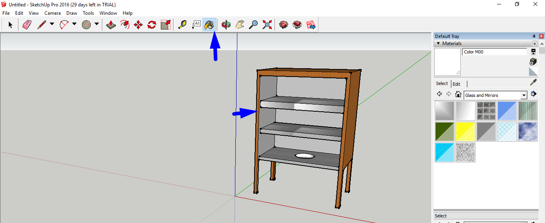Activate the Offset tool
Screen dimensions: 545x223
(x=125, y=25)
